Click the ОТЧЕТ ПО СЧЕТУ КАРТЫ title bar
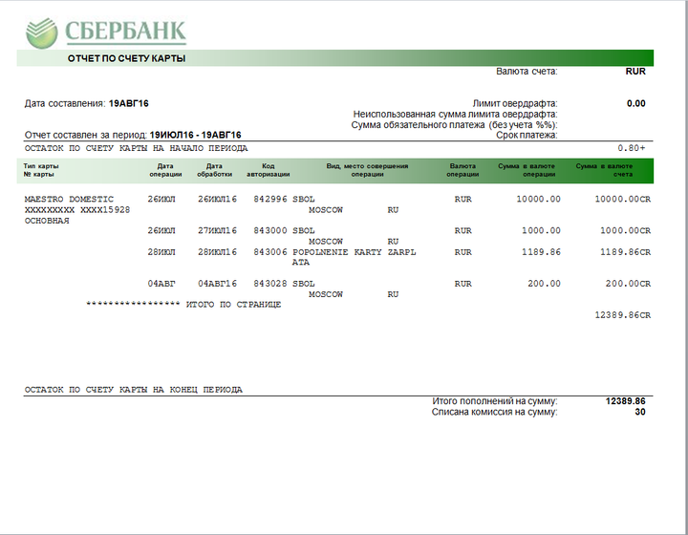Screen dimensions: 688x535 [x=126, y=58]
